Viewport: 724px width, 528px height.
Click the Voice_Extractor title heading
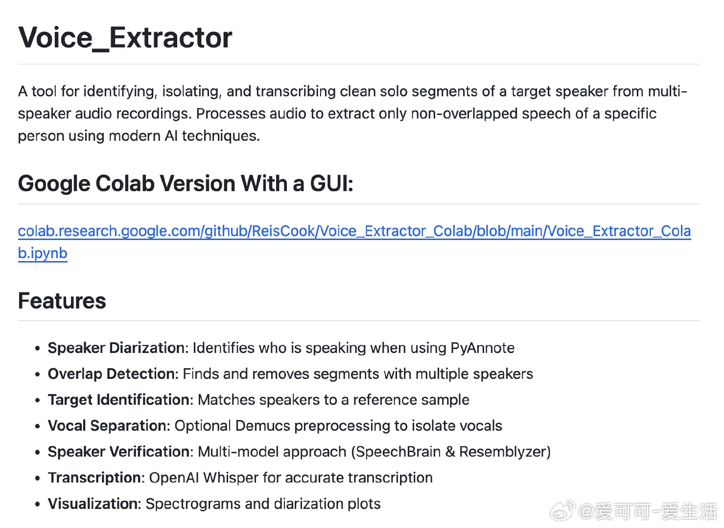pos(125,38)
